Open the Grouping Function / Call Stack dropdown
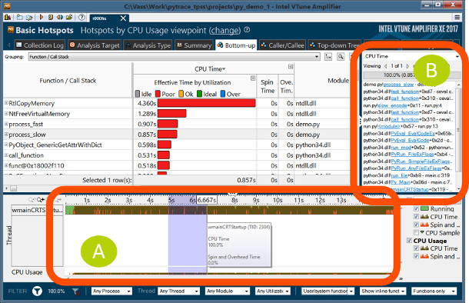The image size is (469, 303). tap(174, 57)
